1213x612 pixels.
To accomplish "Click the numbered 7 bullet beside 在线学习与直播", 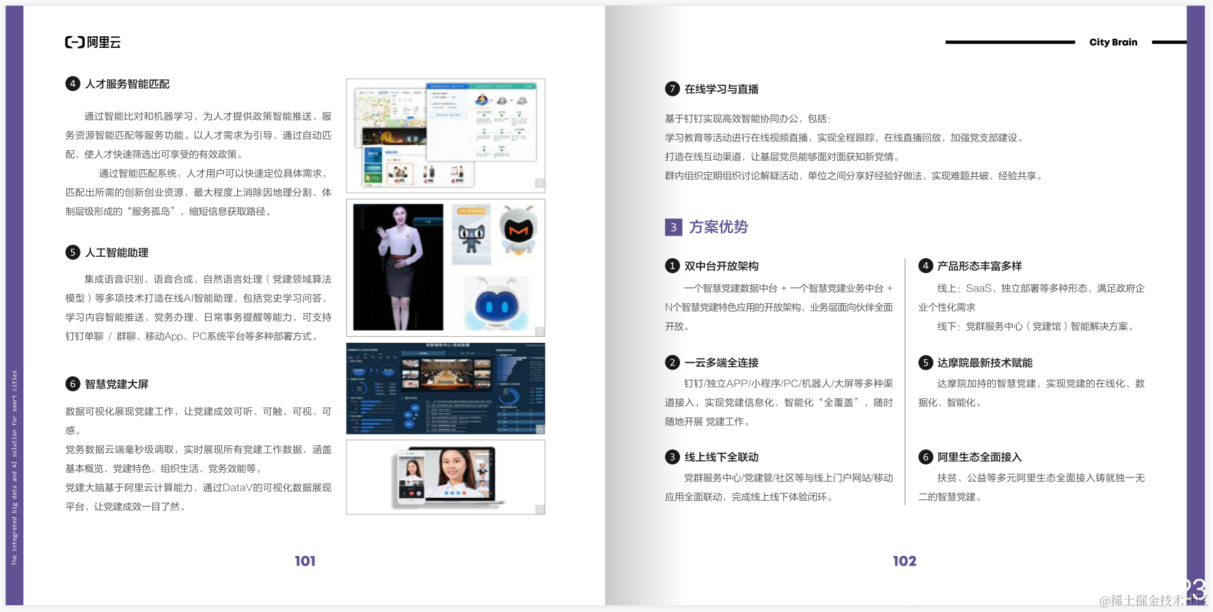I will click(672, 89).
